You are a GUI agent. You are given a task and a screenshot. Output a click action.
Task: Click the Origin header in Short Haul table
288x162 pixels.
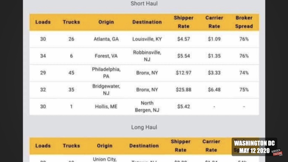click(x=106, y=22)
